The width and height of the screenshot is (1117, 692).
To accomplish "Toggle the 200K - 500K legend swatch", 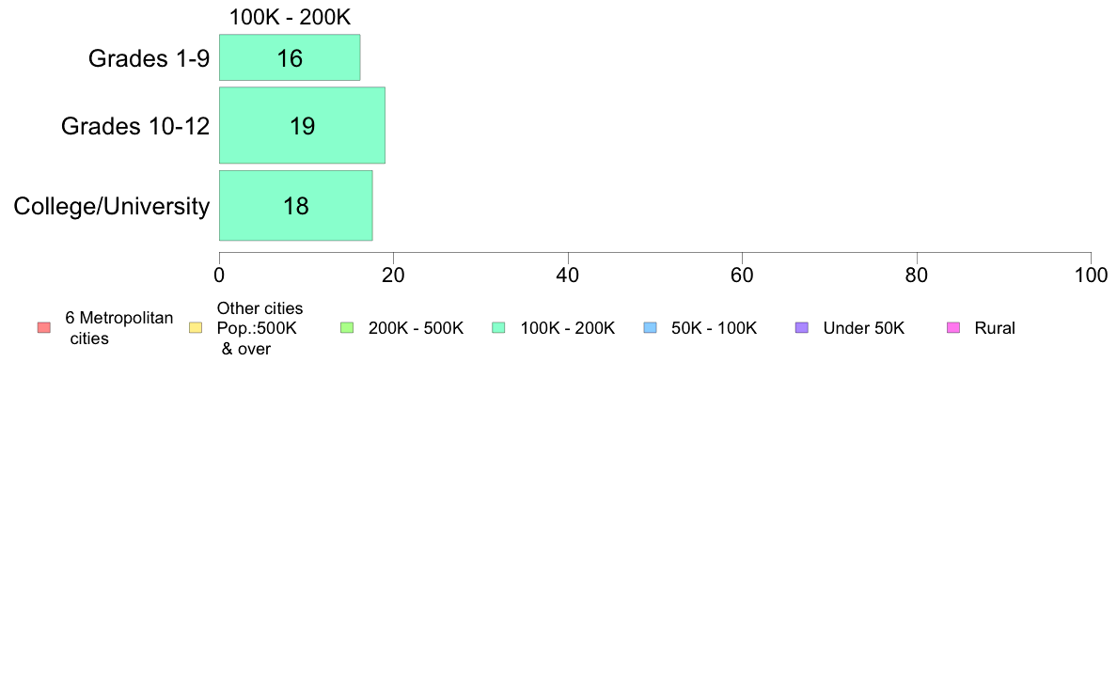I will (347, 328).
